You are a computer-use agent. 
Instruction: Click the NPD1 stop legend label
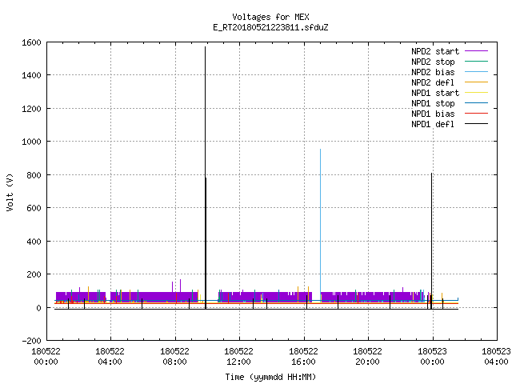[433, 103]
